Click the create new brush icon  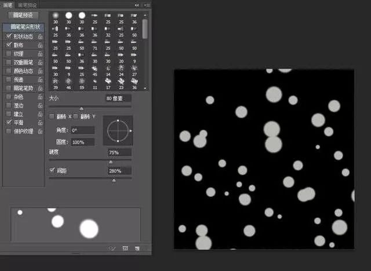(x=137, y=248)
